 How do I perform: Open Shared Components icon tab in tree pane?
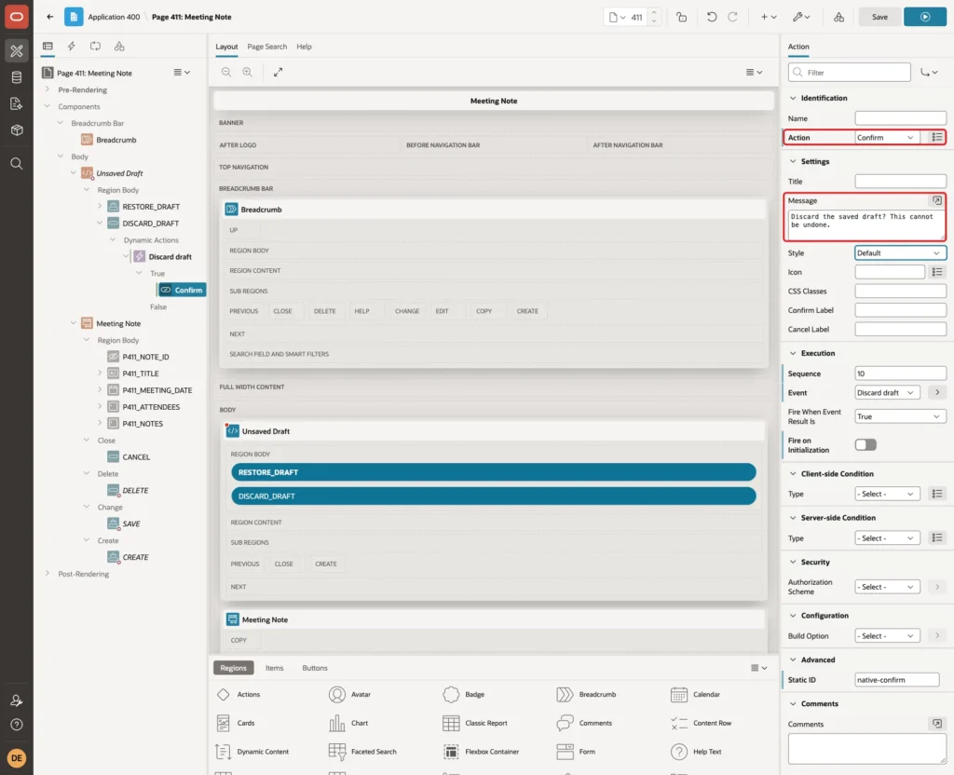(x=119, y=47)
